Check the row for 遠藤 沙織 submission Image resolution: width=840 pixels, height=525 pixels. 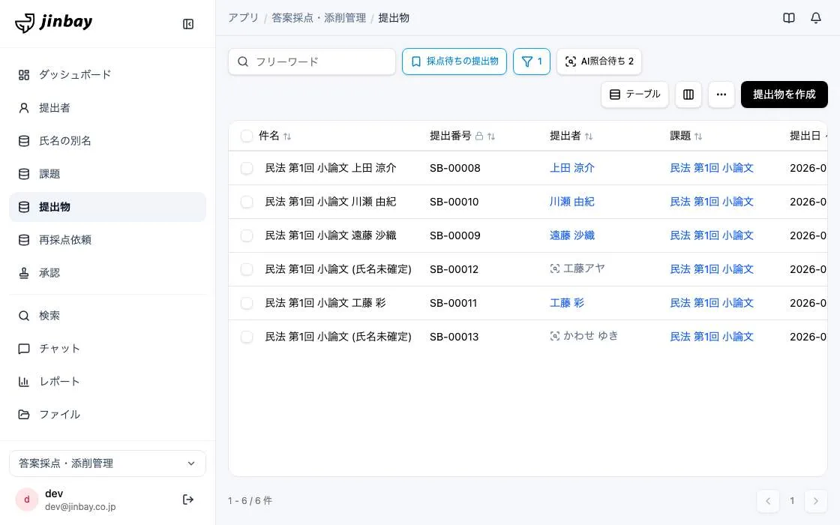click(x=247, y=235)
